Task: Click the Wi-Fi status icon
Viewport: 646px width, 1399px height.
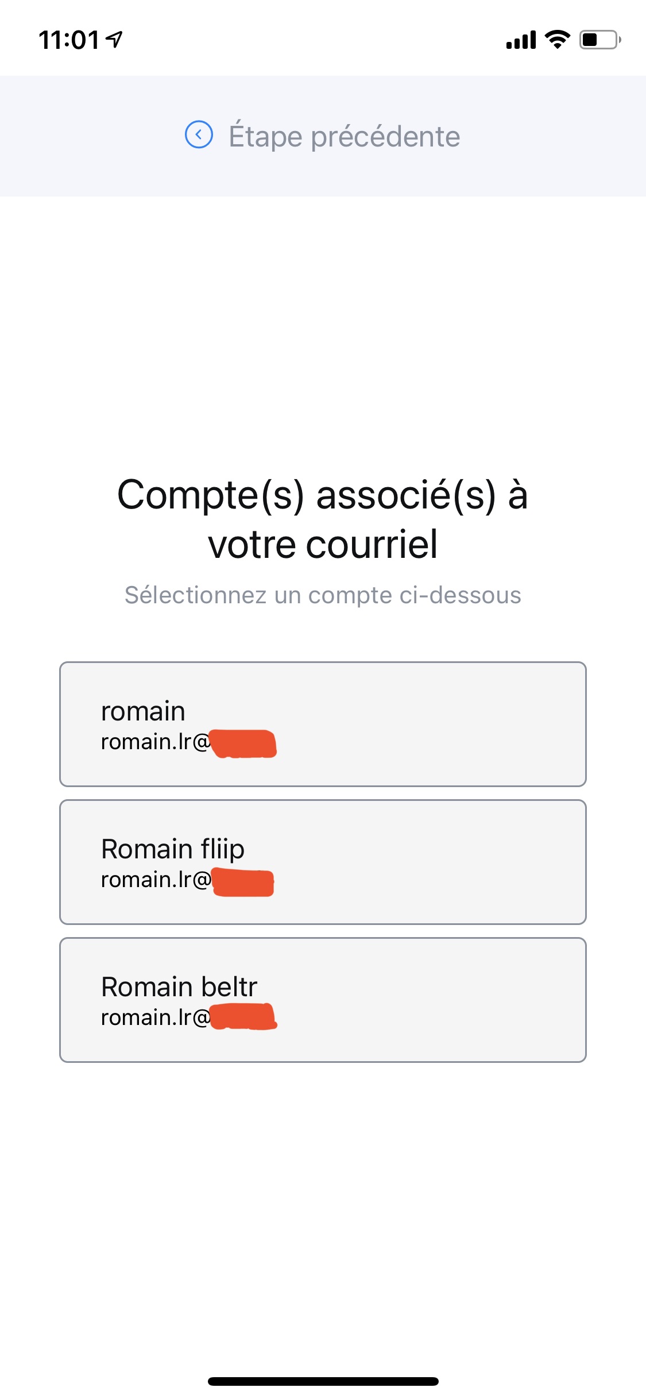Action: 556,40
